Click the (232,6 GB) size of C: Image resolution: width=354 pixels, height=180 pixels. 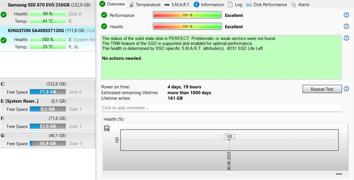click(56, 84)
